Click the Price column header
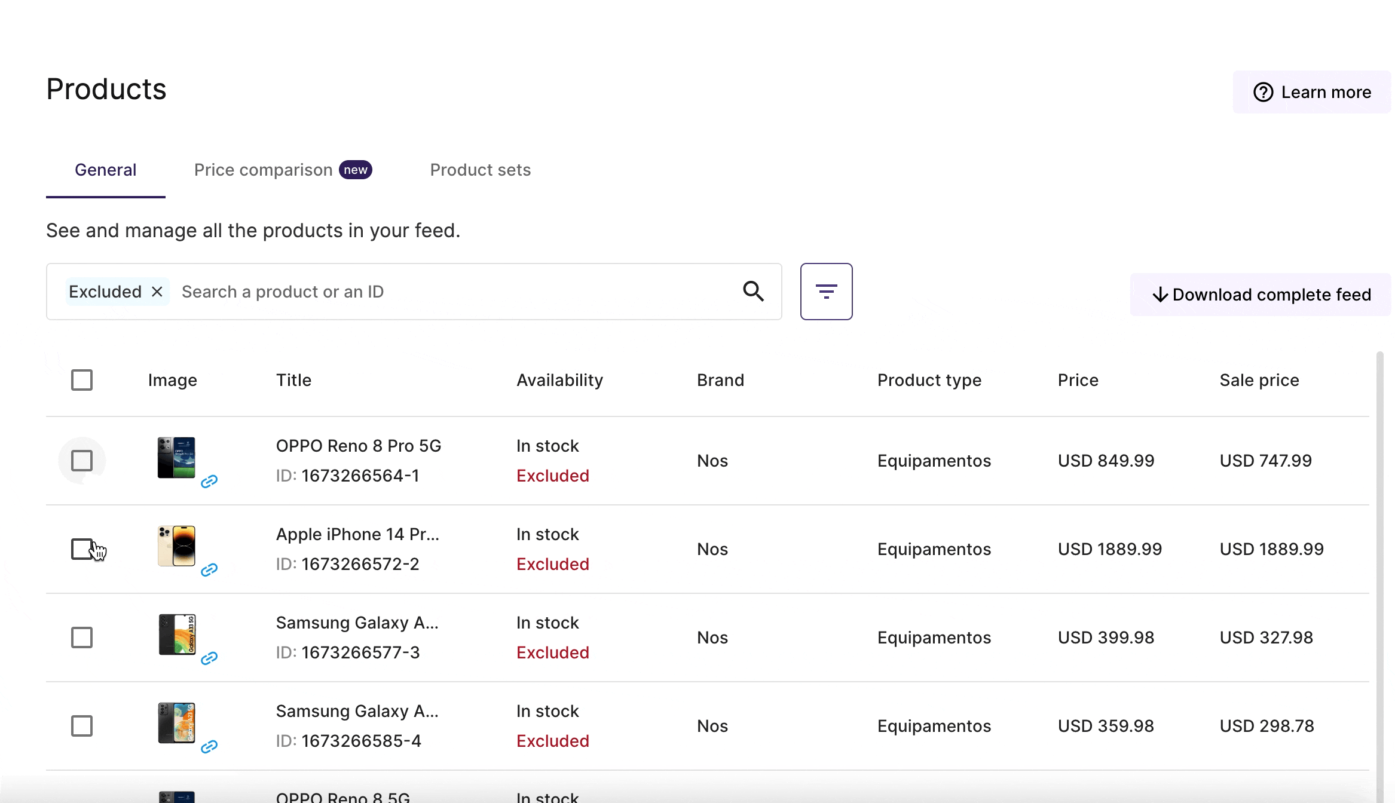 point(1078,380)
